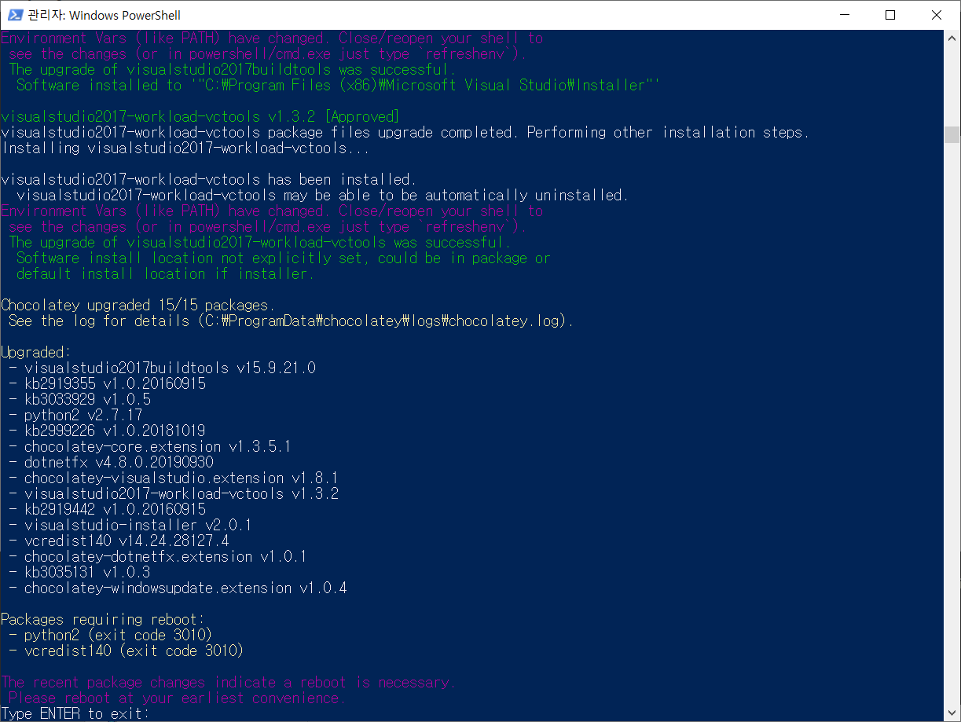The image size is (961, 722).
Task: Click the 'Software installed to' path line
Action: [339, 85]
